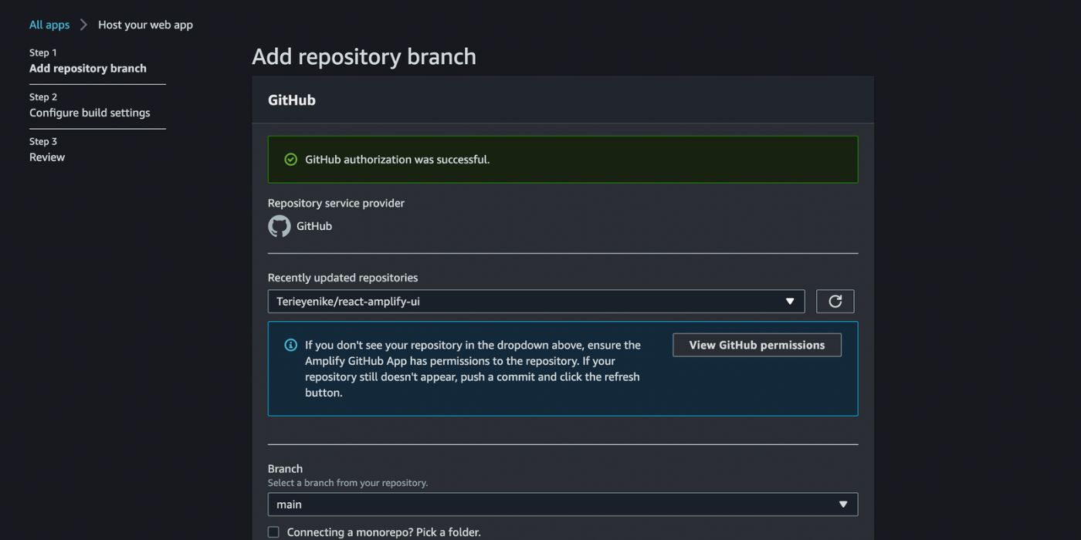Image resolution: width=1081 pixels, height=540 pixels.
Task: Click the repository dropdown arrow icon
Action: pos(790,302)
